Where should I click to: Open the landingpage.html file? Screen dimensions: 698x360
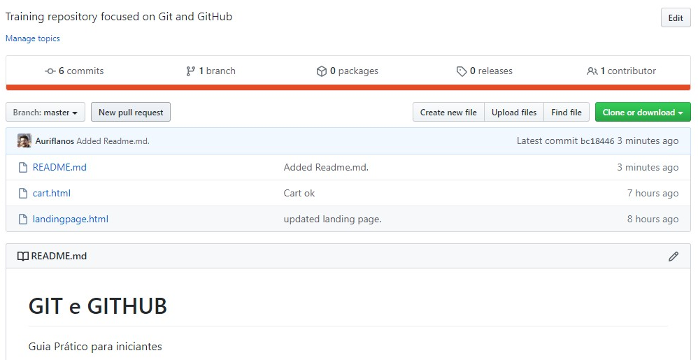coord(71,219)
